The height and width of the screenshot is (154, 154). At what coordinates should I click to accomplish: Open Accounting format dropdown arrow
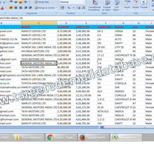[x=65, y=8]
